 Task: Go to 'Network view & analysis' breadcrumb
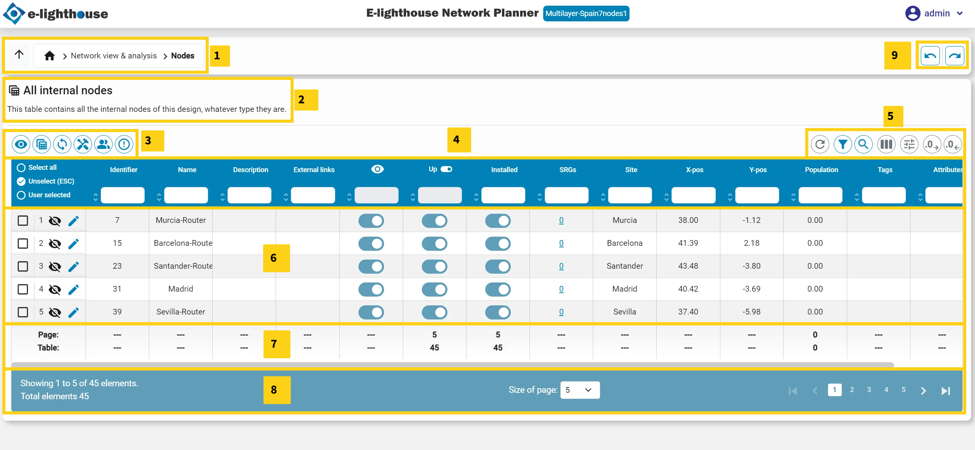114,56
